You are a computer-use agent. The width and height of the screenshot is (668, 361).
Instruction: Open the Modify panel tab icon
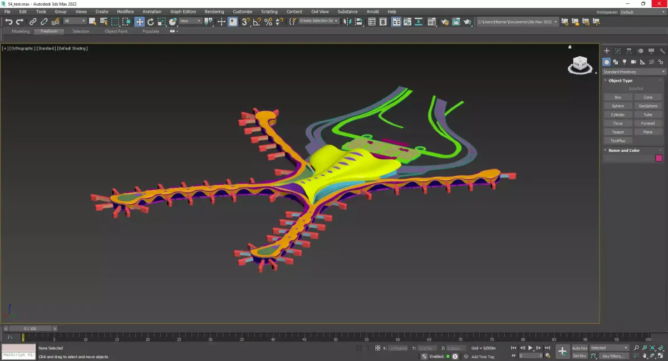pyautogui.click(x=618, y=51)
